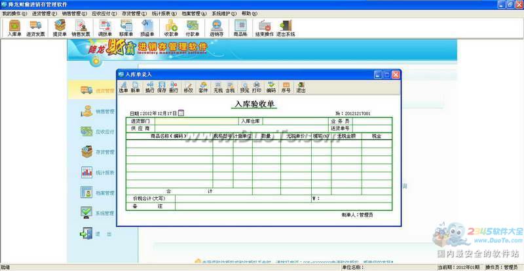Click 新单 in the 入库单录入 toolbar
The height and width of the screenshot is (271, 524).
[x=136, y=88]
